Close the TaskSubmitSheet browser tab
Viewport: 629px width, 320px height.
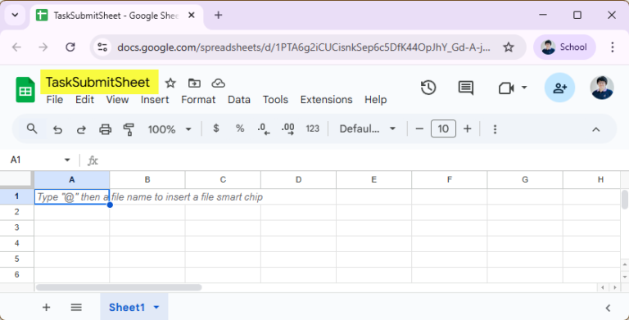192,16
